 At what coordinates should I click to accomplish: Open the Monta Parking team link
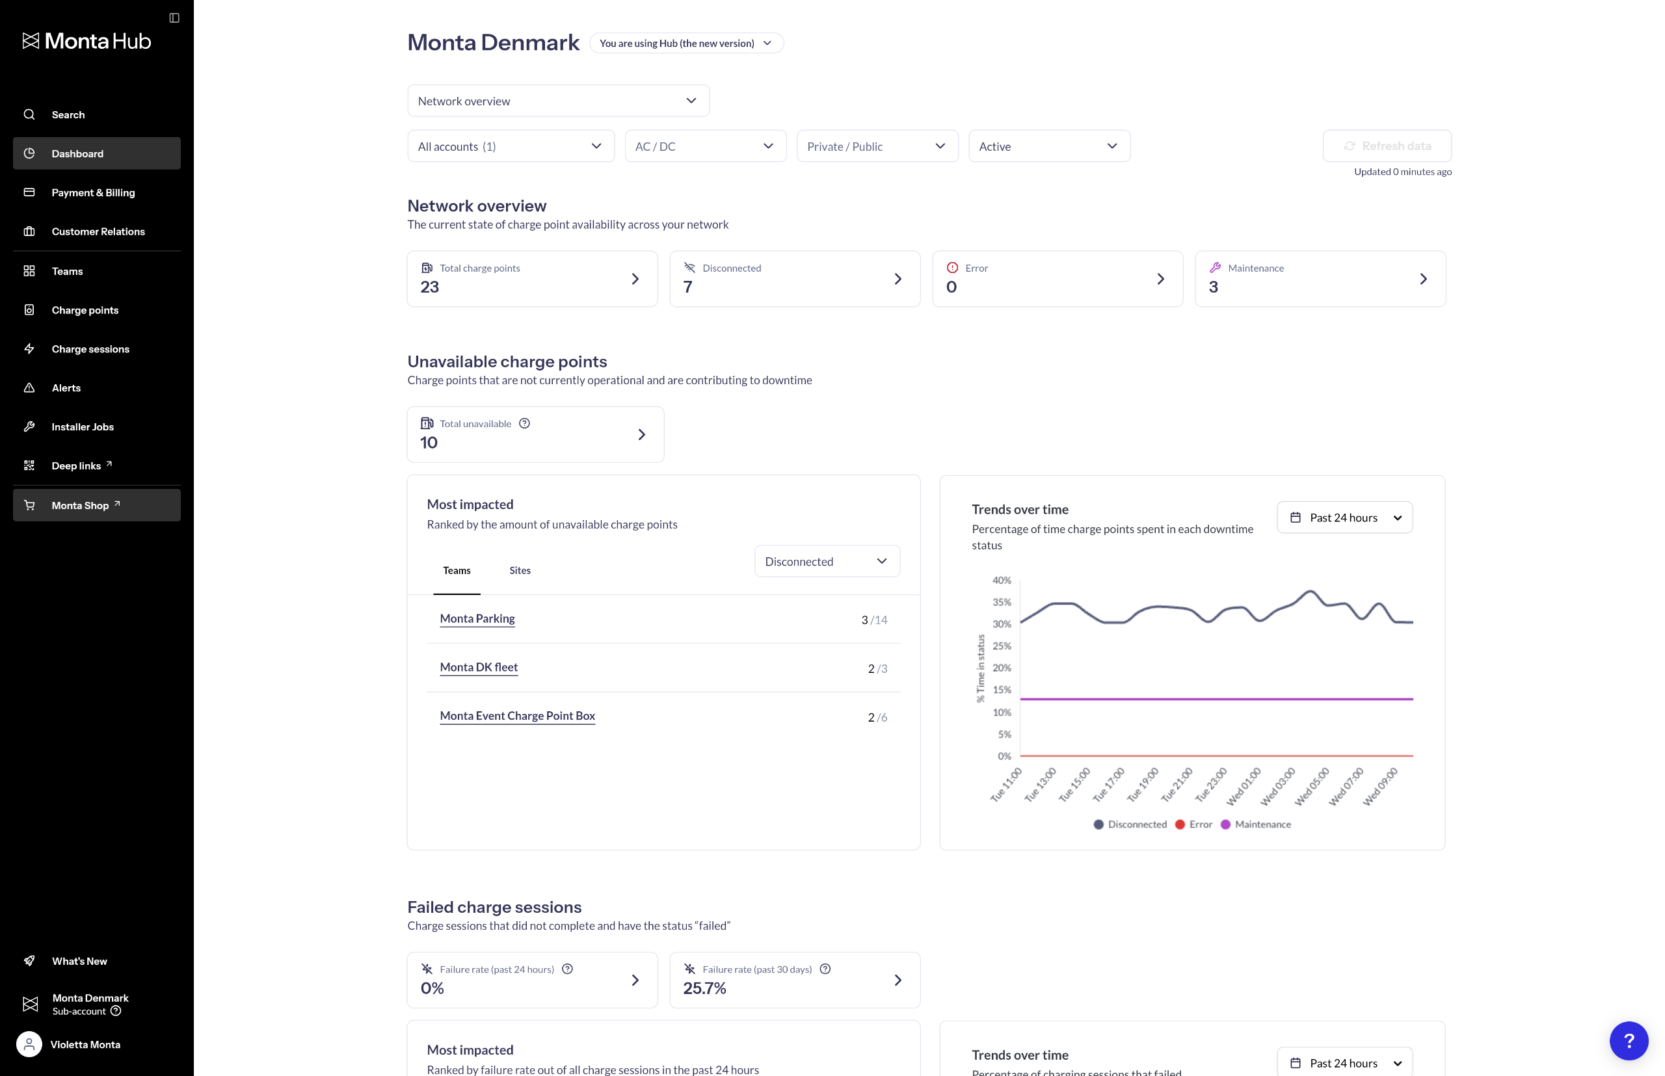[477, 619]
